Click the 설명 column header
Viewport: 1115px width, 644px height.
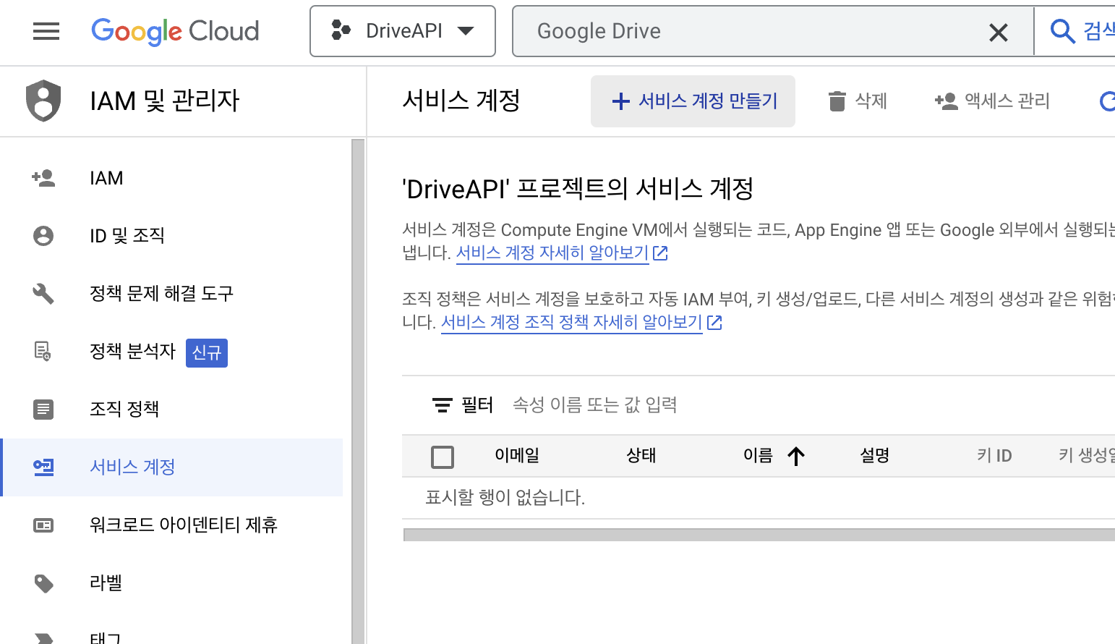pyautogui.click(x=875, y=455)
